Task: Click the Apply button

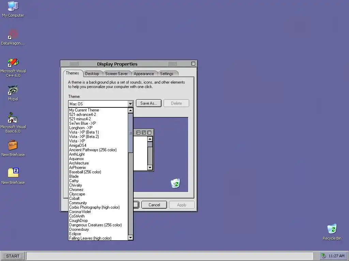Action: [182, 205]
